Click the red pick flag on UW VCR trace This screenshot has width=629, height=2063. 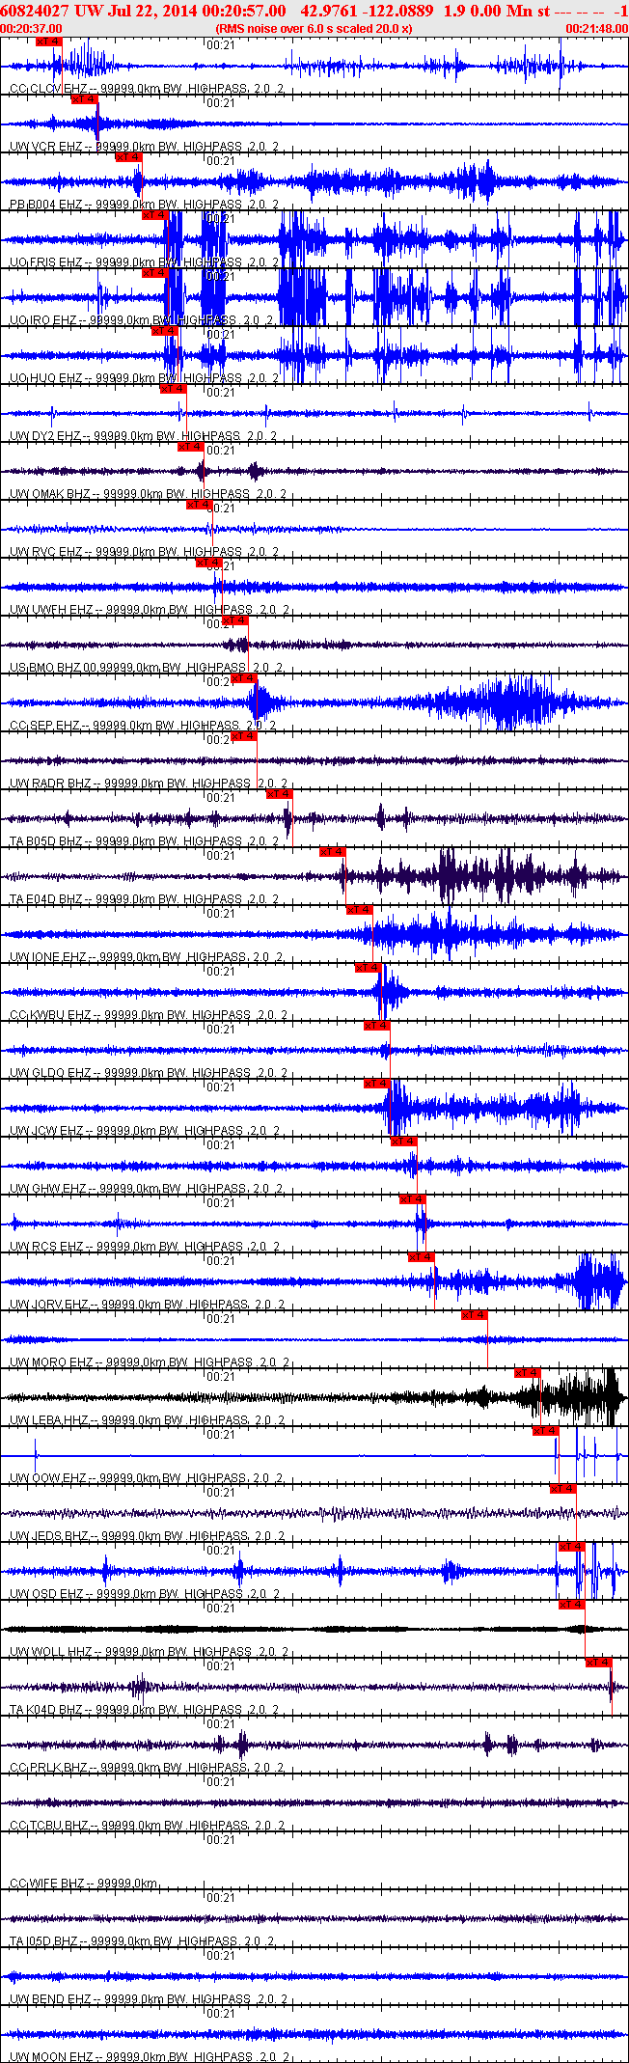tap(84, 98)
